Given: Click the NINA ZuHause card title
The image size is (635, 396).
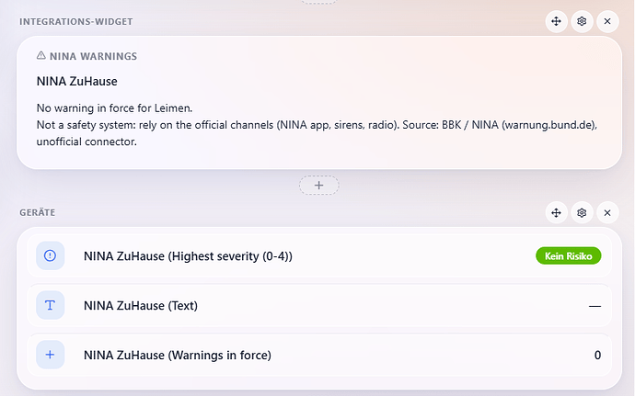Looking at the screenshot, I should point(77,81).
